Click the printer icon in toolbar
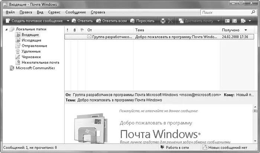 [x=163, y=21]
